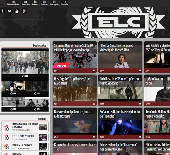The height and width of the screenshot is (155, 170).
Task: Like the Eternal Sunshine post
Action: (x=102, y=71)
